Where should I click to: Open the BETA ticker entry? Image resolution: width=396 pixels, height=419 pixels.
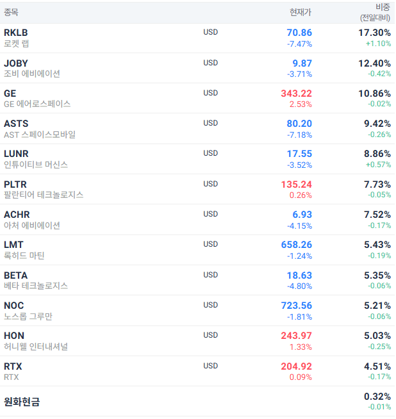click(x=15, y=275)
